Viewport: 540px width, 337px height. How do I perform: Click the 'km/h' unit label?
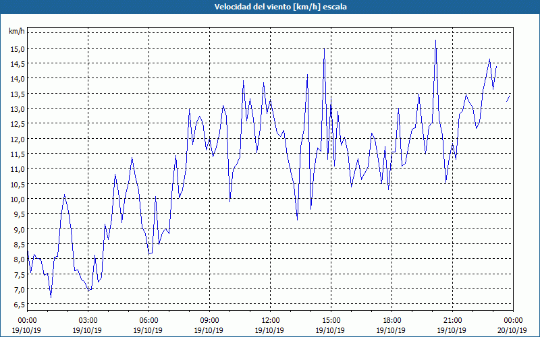pyautogui.click(x=17, y=31)
